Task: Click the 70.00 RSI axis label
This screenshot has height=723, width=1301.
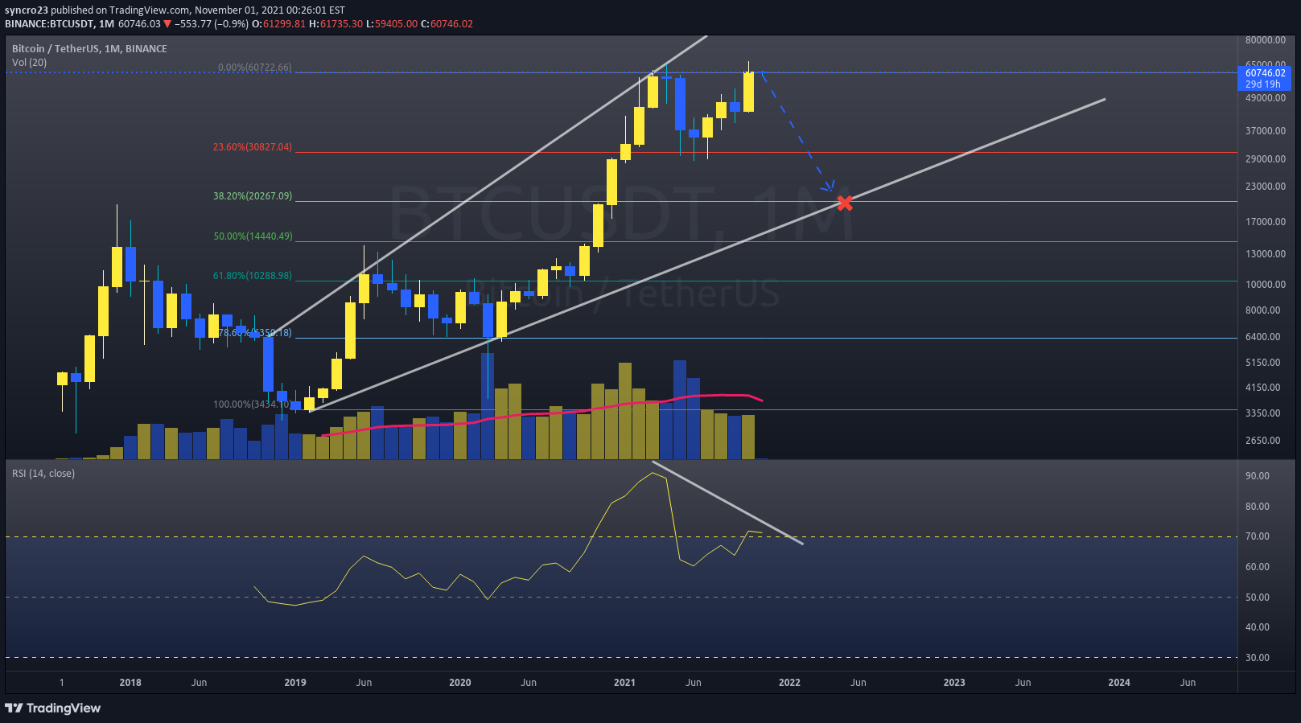Action: tap(1258, 536)
